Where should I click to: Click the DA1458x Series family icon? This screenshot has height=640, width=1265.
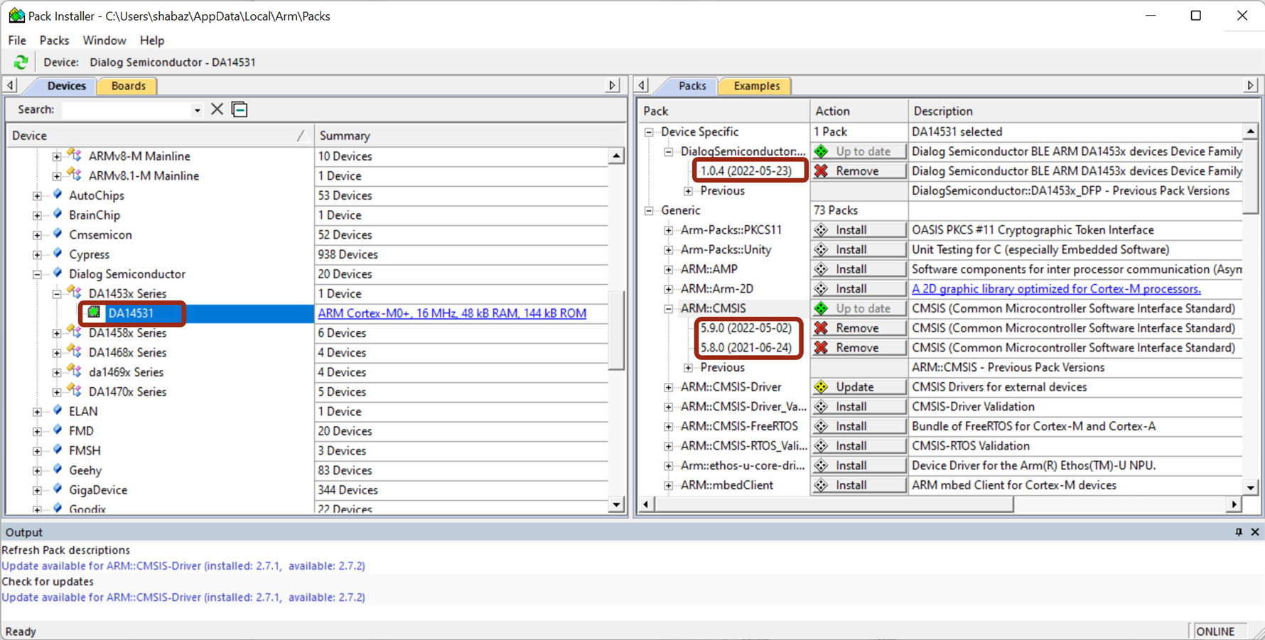coord(75,332)
